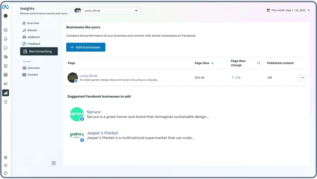Click the Jasper's Market logo thumbnail
This screenshot has height=179, width=317.
(77, 135)
